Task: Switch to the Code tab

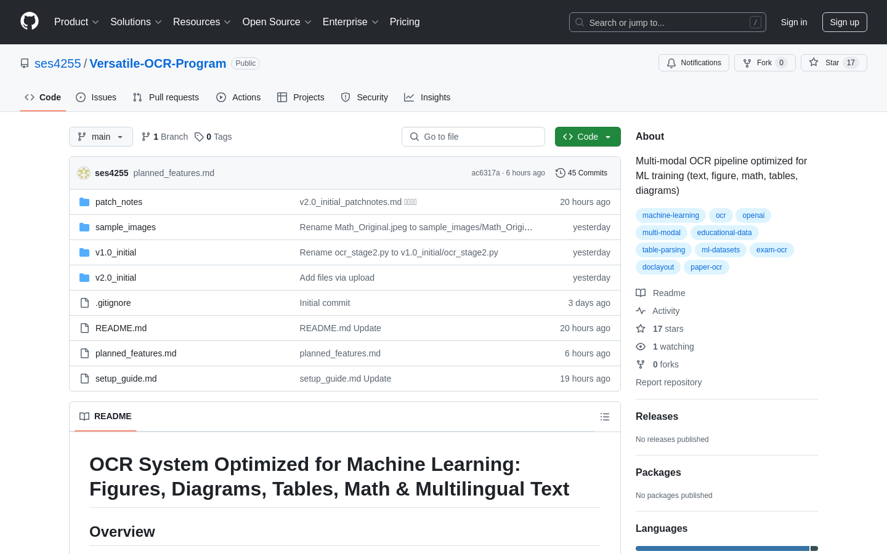Action: pyautogui.click(x=43, y=97)
